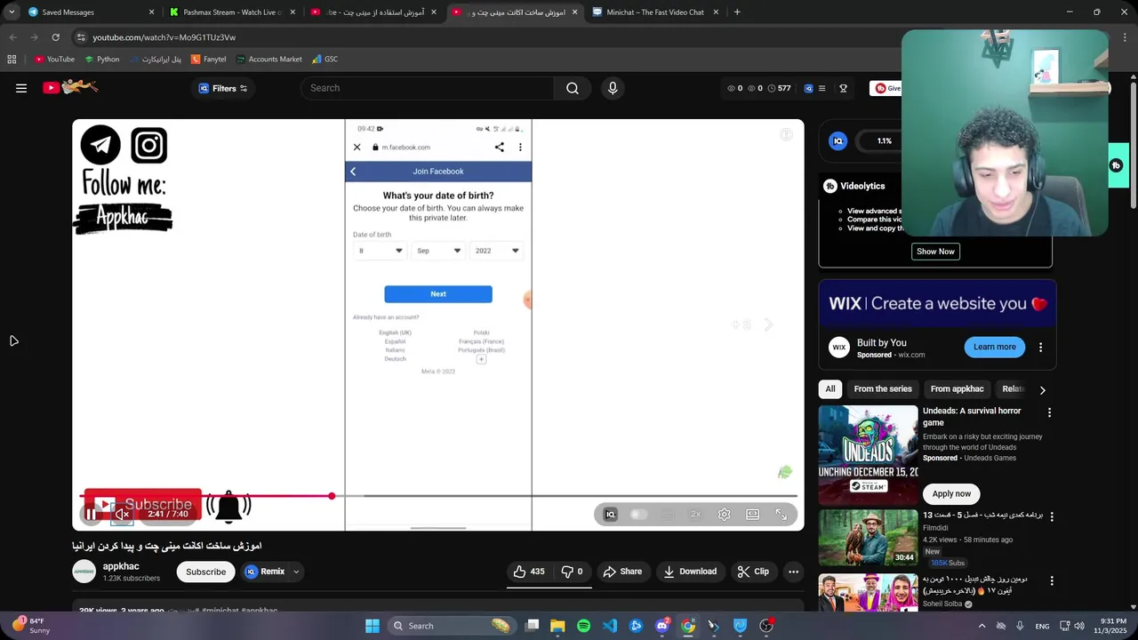Viewport: 1138px width, 640px height.
Task: Open player settings gear
Action: click(725, 514)
